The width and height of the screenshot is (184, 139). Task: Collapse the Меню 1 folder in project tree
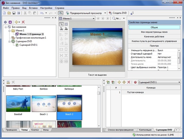9,31
